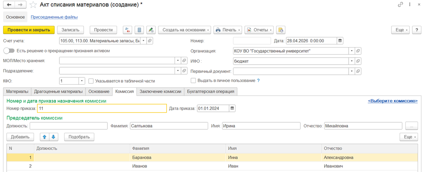Open Первичный документ item icon
This screenshot has width=425, height=172.
point(358,71)
